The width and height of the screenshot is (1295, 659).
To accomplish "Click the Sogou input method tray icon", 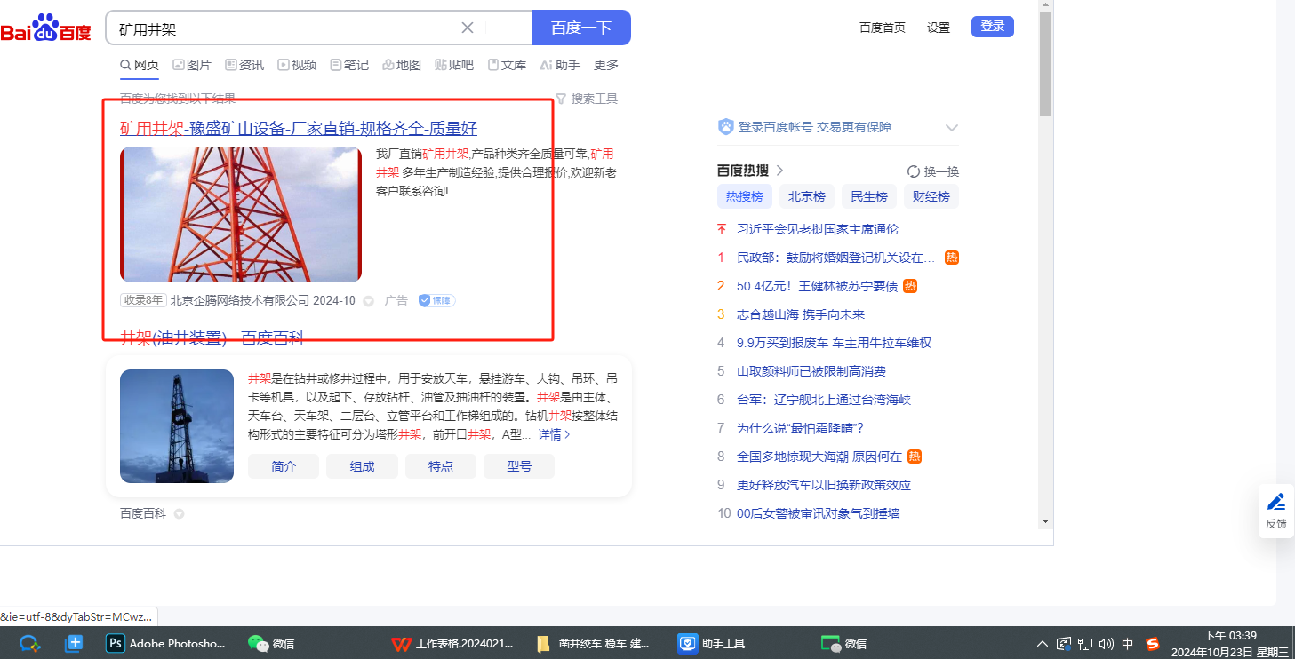I will click(x=1153, y=643).
